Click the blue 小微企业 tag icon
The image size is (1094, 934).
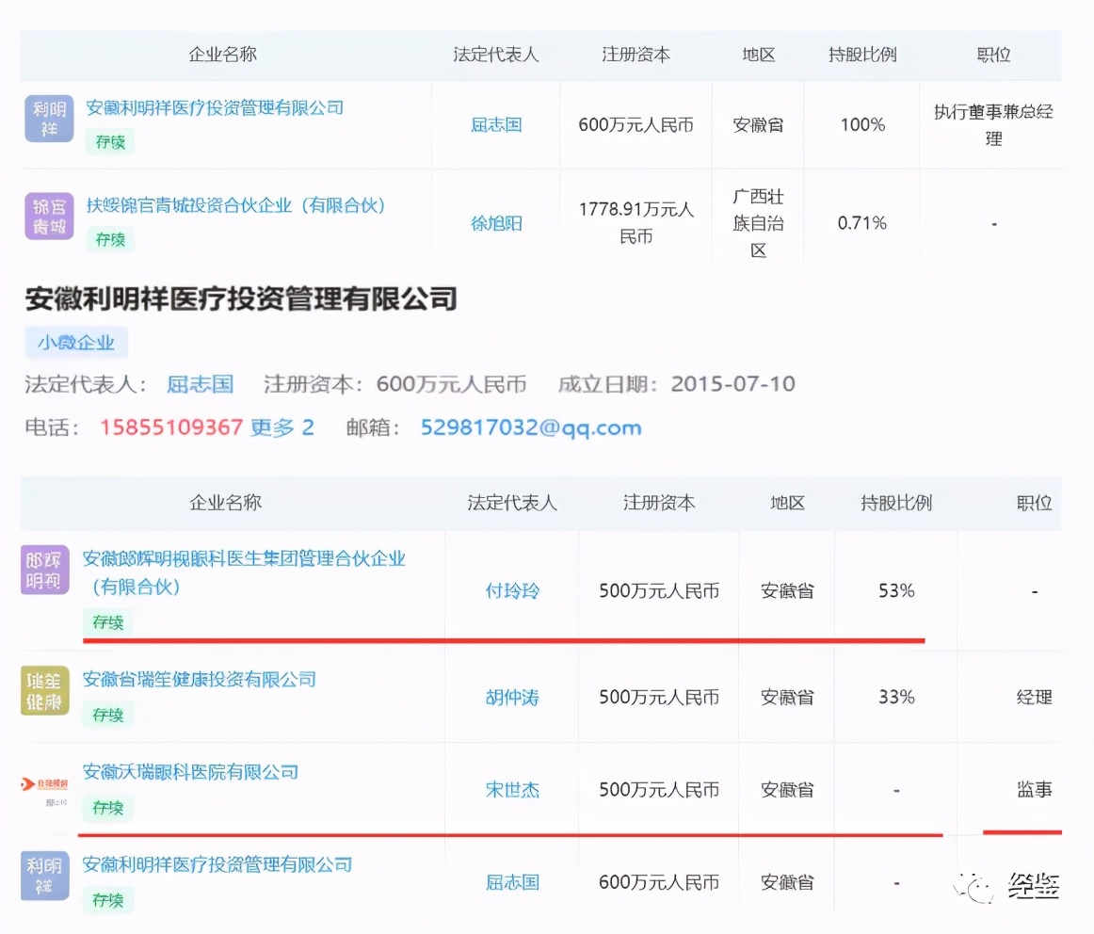coord(75,343)
